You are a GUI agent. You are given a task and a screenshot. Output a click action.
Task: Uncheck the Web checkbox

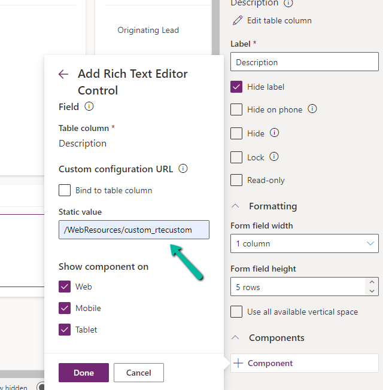(x=65, y=287)
